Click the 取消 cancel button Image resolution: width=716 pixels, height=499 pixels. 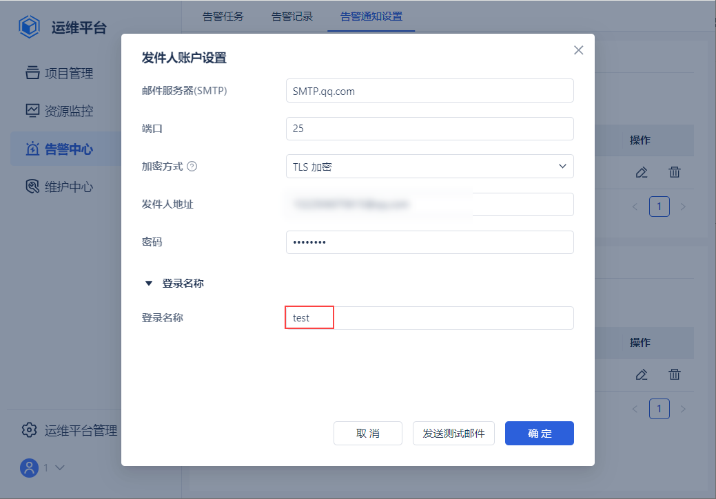pyautogui.click(x=368, y=434)
